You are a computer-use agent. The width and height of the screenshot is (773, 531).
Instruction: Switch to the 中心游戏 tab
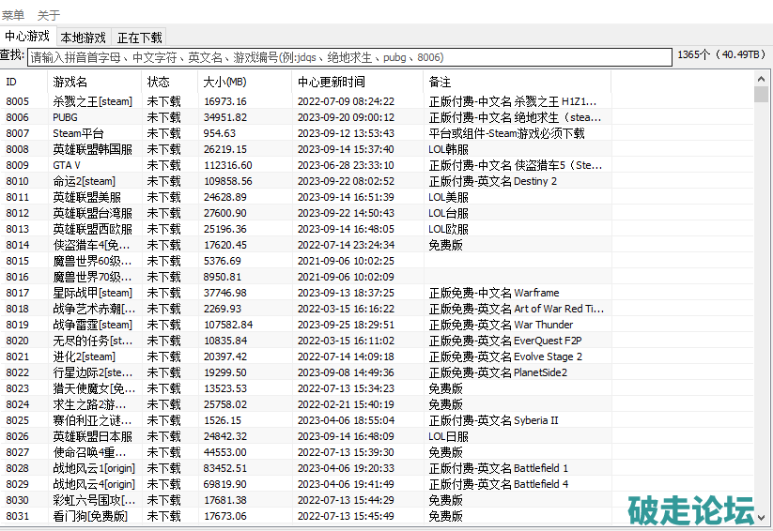pyautogui.click(x=27, y=37)
